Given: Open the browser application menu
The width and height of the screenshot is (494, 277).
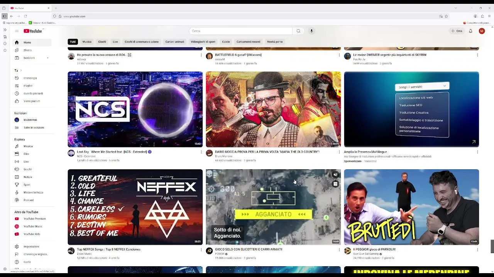Looking at the screenshot, I should click(x=489, y=16).
